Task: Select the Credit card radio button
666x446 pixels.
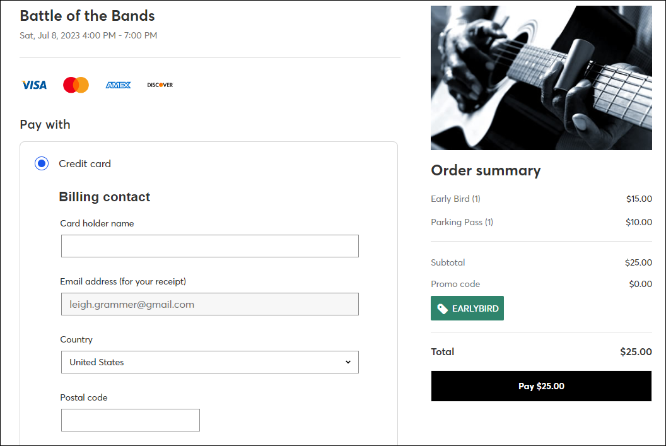Action: coord(42,163)
